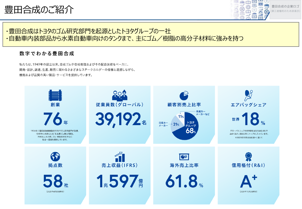The width and height of the screenshot is (302, 209).
Task: Click the 売上収益(IFRS) label
Action: click(x=120, y=165)
